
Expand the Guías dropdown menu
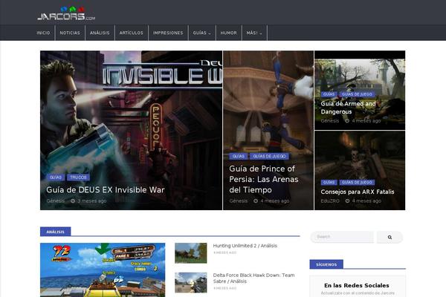[x=202, y=33]
